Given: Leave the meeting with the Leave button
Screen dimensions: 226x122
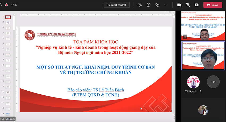Looking at the screenshot, I should pyautogui.click(x=213, y=5).
